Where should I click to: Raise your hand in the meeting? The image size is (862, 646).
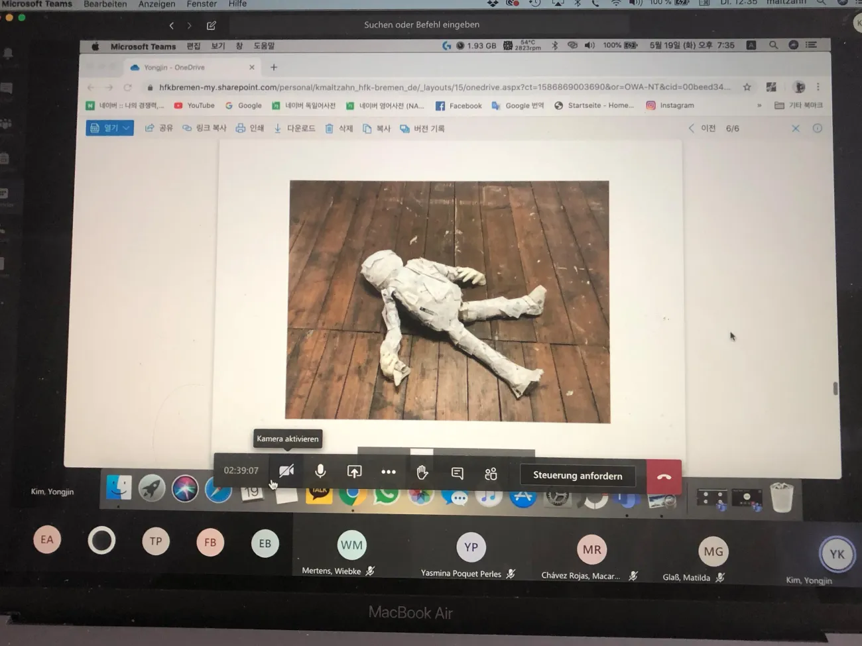(x=422, y=472)
